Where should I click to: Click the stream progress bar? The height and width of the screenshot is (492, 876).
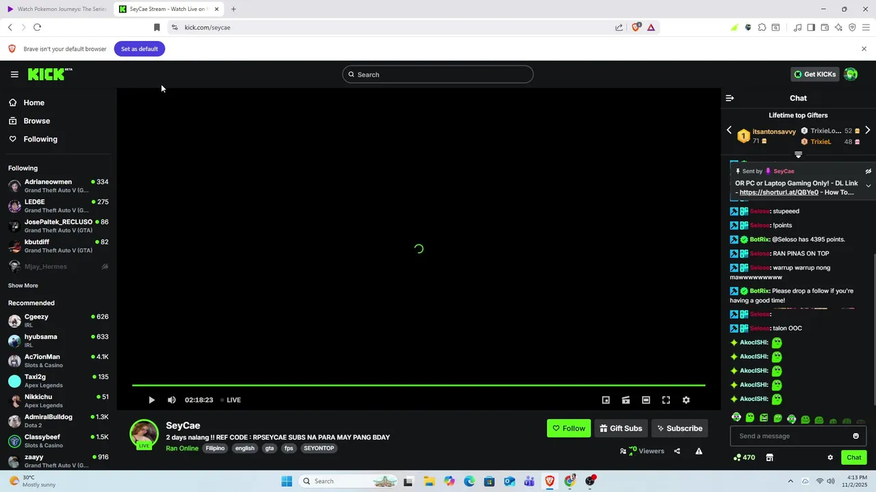point(418,385)
